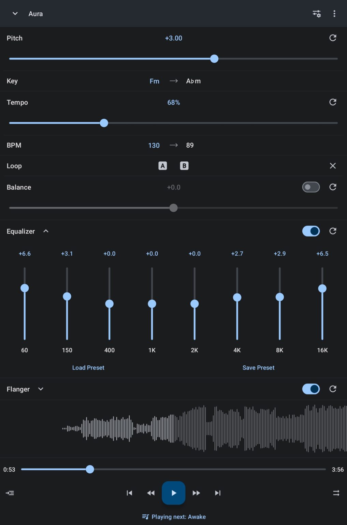Collapse the Equalizer section

point(46,231)
